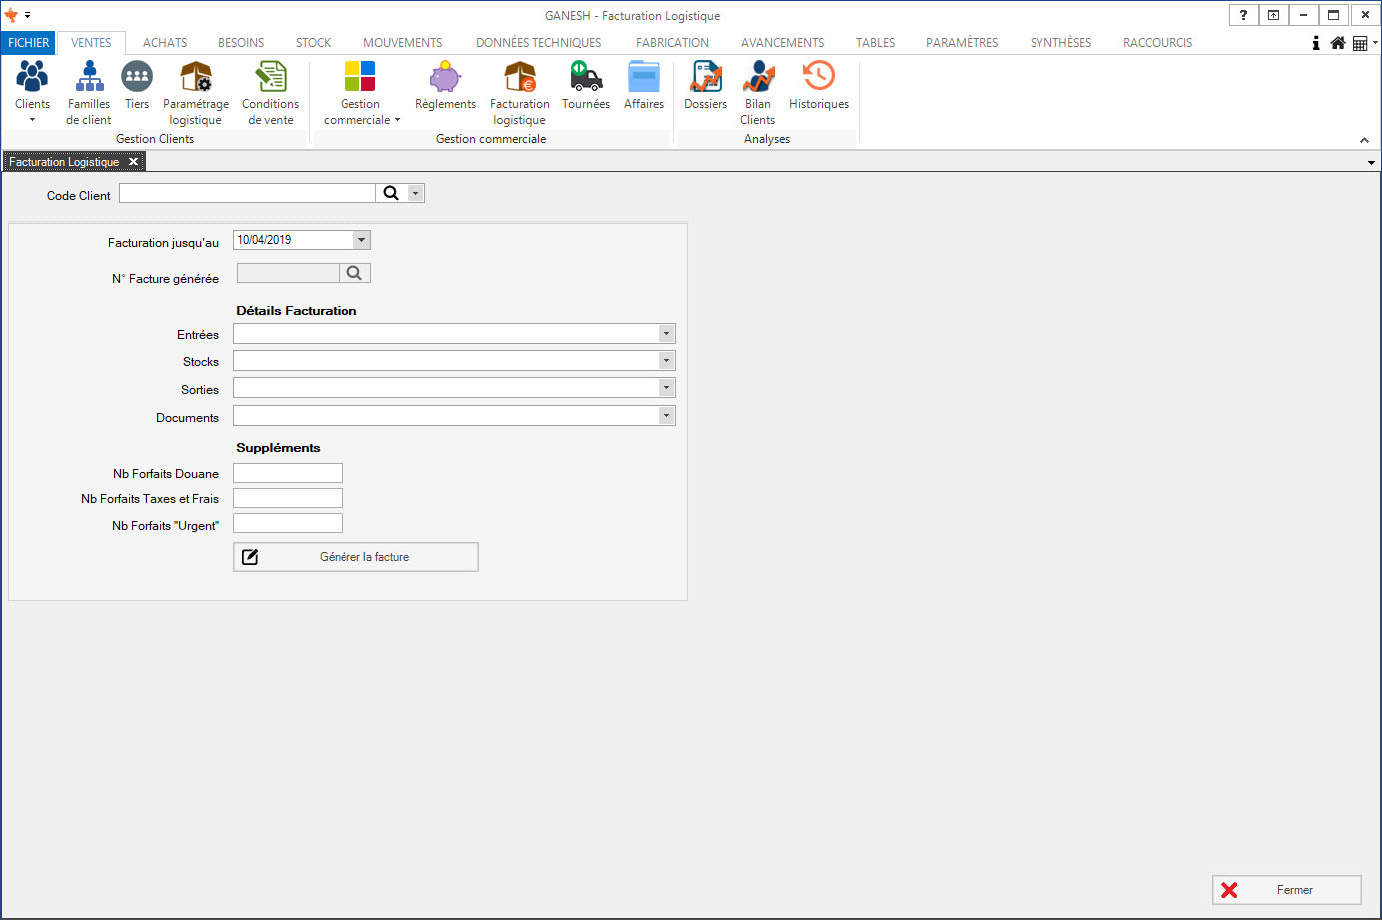Screen dimensions: 1382x920
Task: Open Conditions de vente
Action: pos(270,78)
